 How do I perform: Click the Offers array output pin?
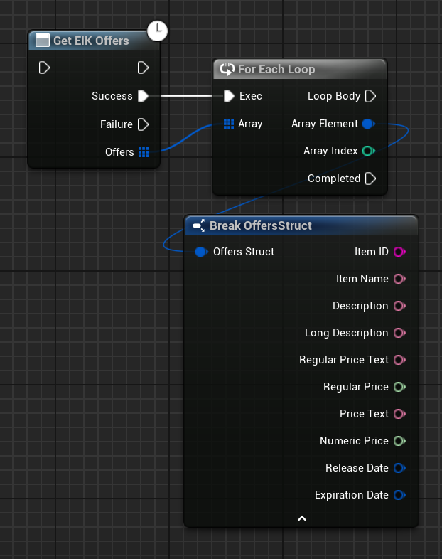pos(144,152)
